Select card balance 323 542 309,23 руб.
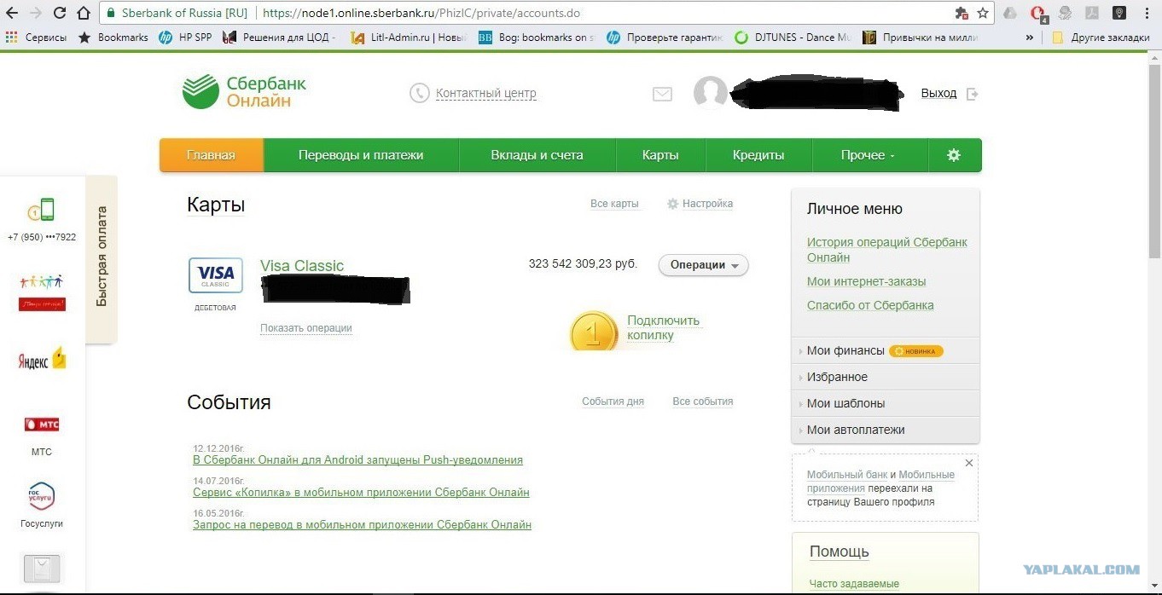This screenshot has width=1162, height=595. (x=583, y=264)
